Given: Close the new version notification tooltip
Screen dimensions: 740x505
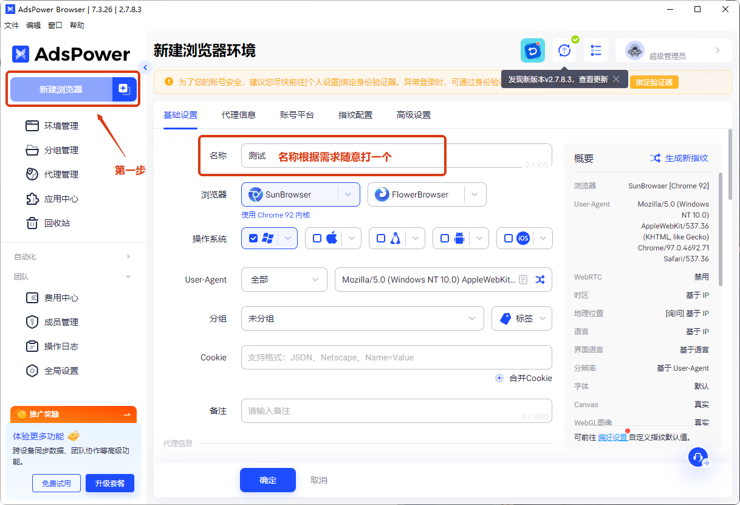Looking at the screenshot, I should pyautogui.click(x=616, y=79).
